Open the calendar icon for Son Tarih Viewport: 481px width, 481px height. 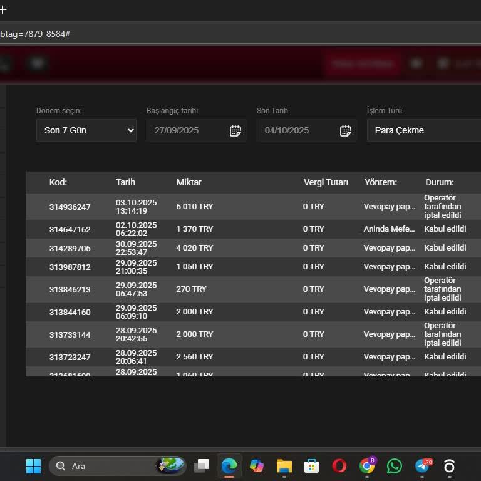pos(346,131)
